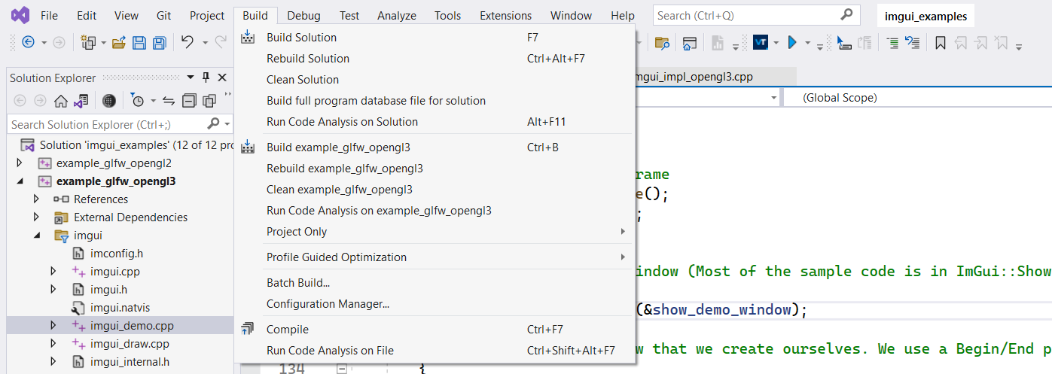
Task: Select imgui.natvis file
Action: (120, 308)
